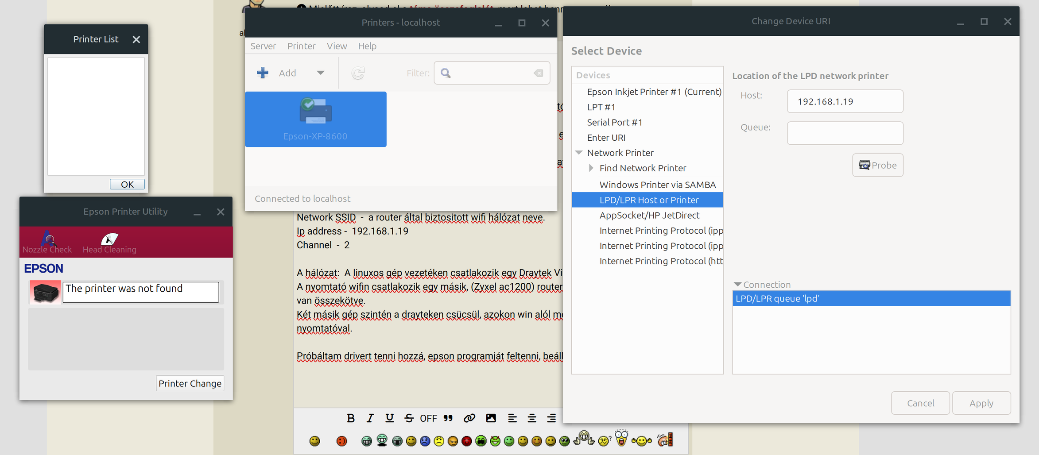Insert the green face with sunglasses emoticon

pyautogui.click(x=564, y=441)
